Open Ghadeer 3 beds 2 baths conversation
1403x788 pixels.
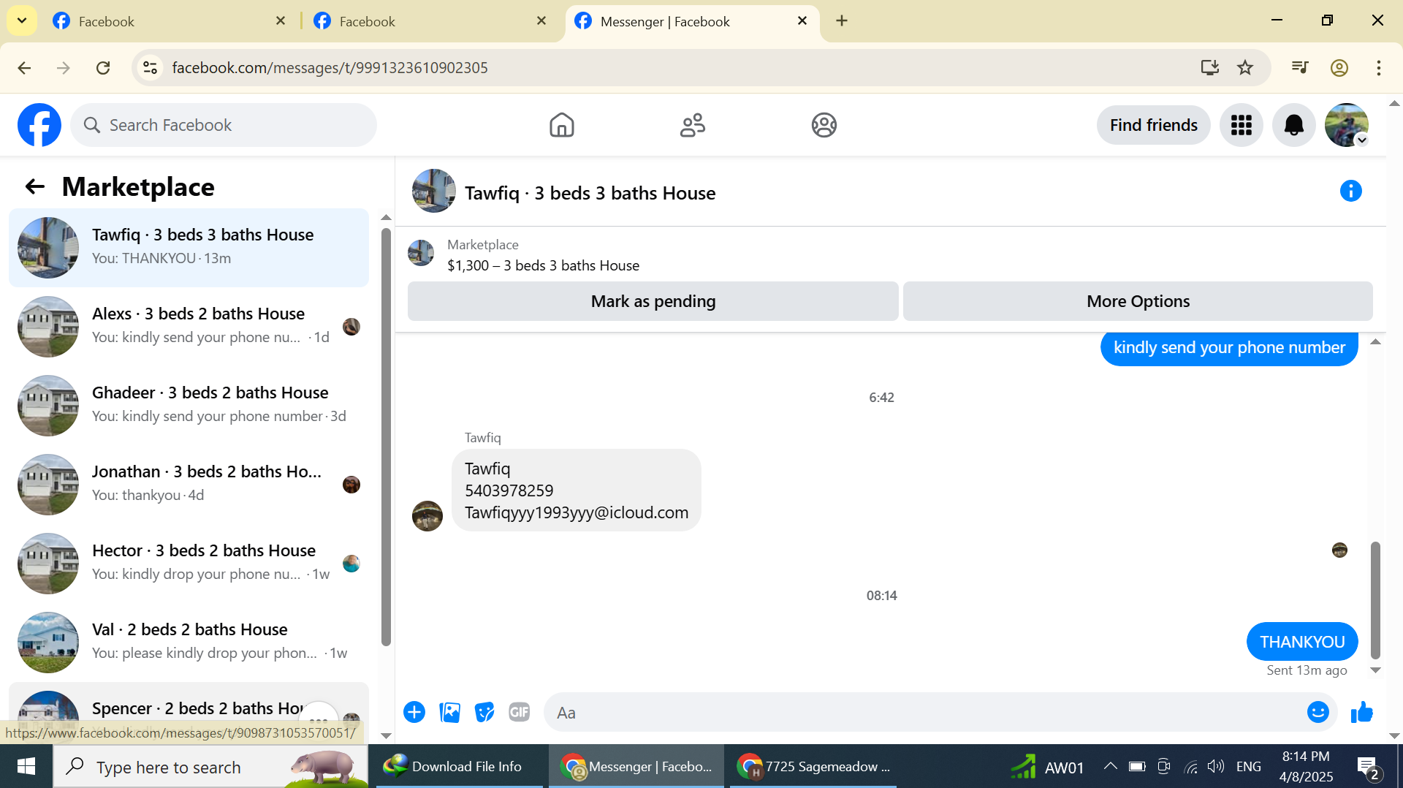pyautogui.click(x=189, y=405)
